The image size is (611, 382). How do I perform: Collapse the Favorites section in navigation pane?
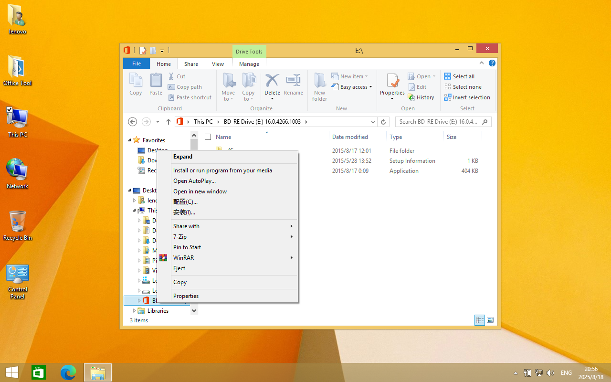129,140
